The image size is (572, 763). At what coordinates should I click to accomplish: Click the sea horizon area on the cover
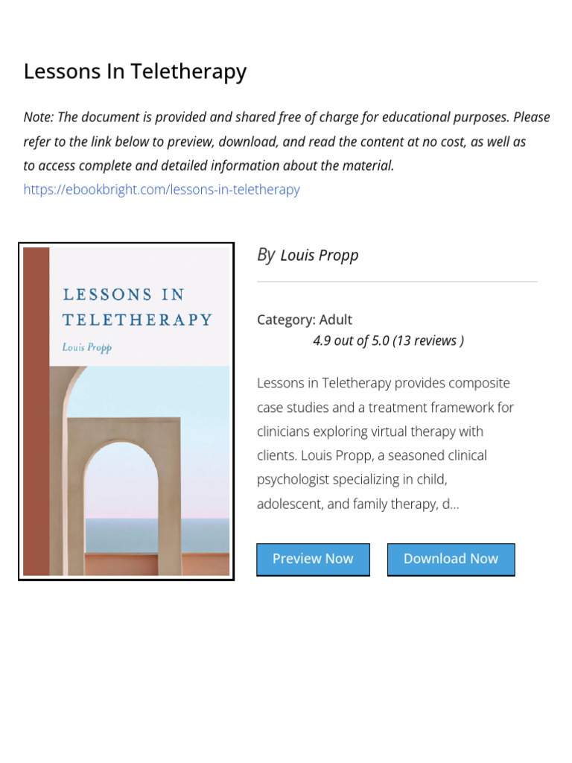[204, 534]
